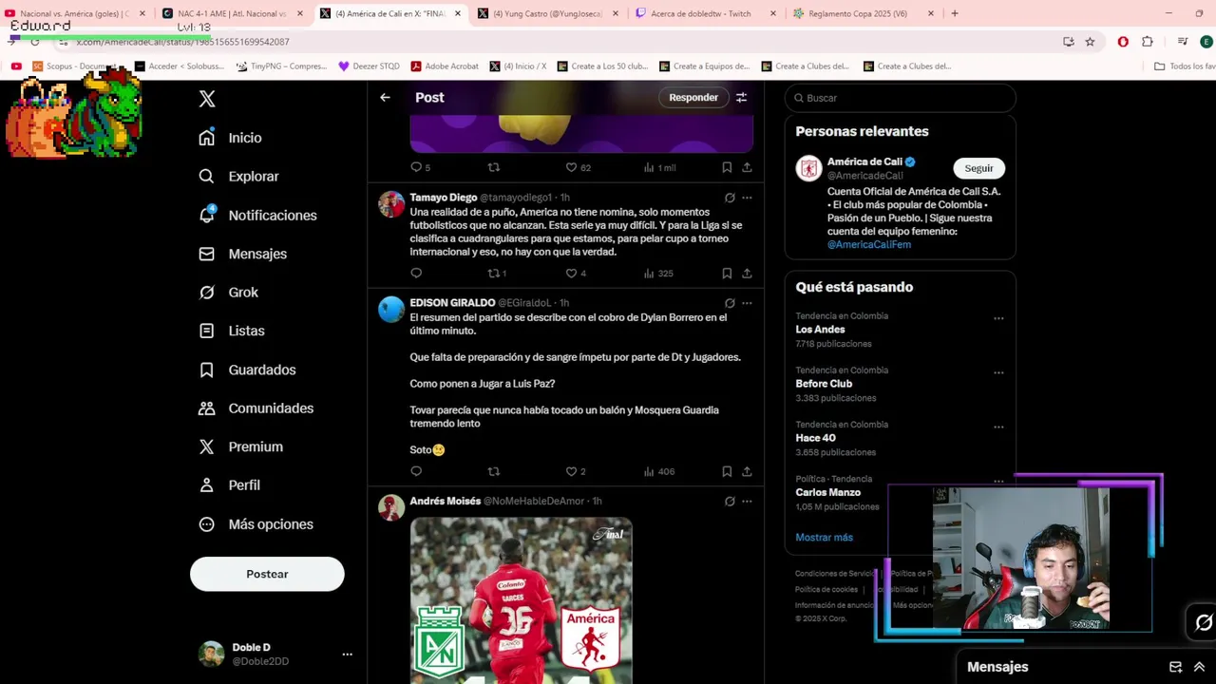The width and height of the screenshot is (1216, 684).
Task: View stats with 406 views count
Action: 658,471
